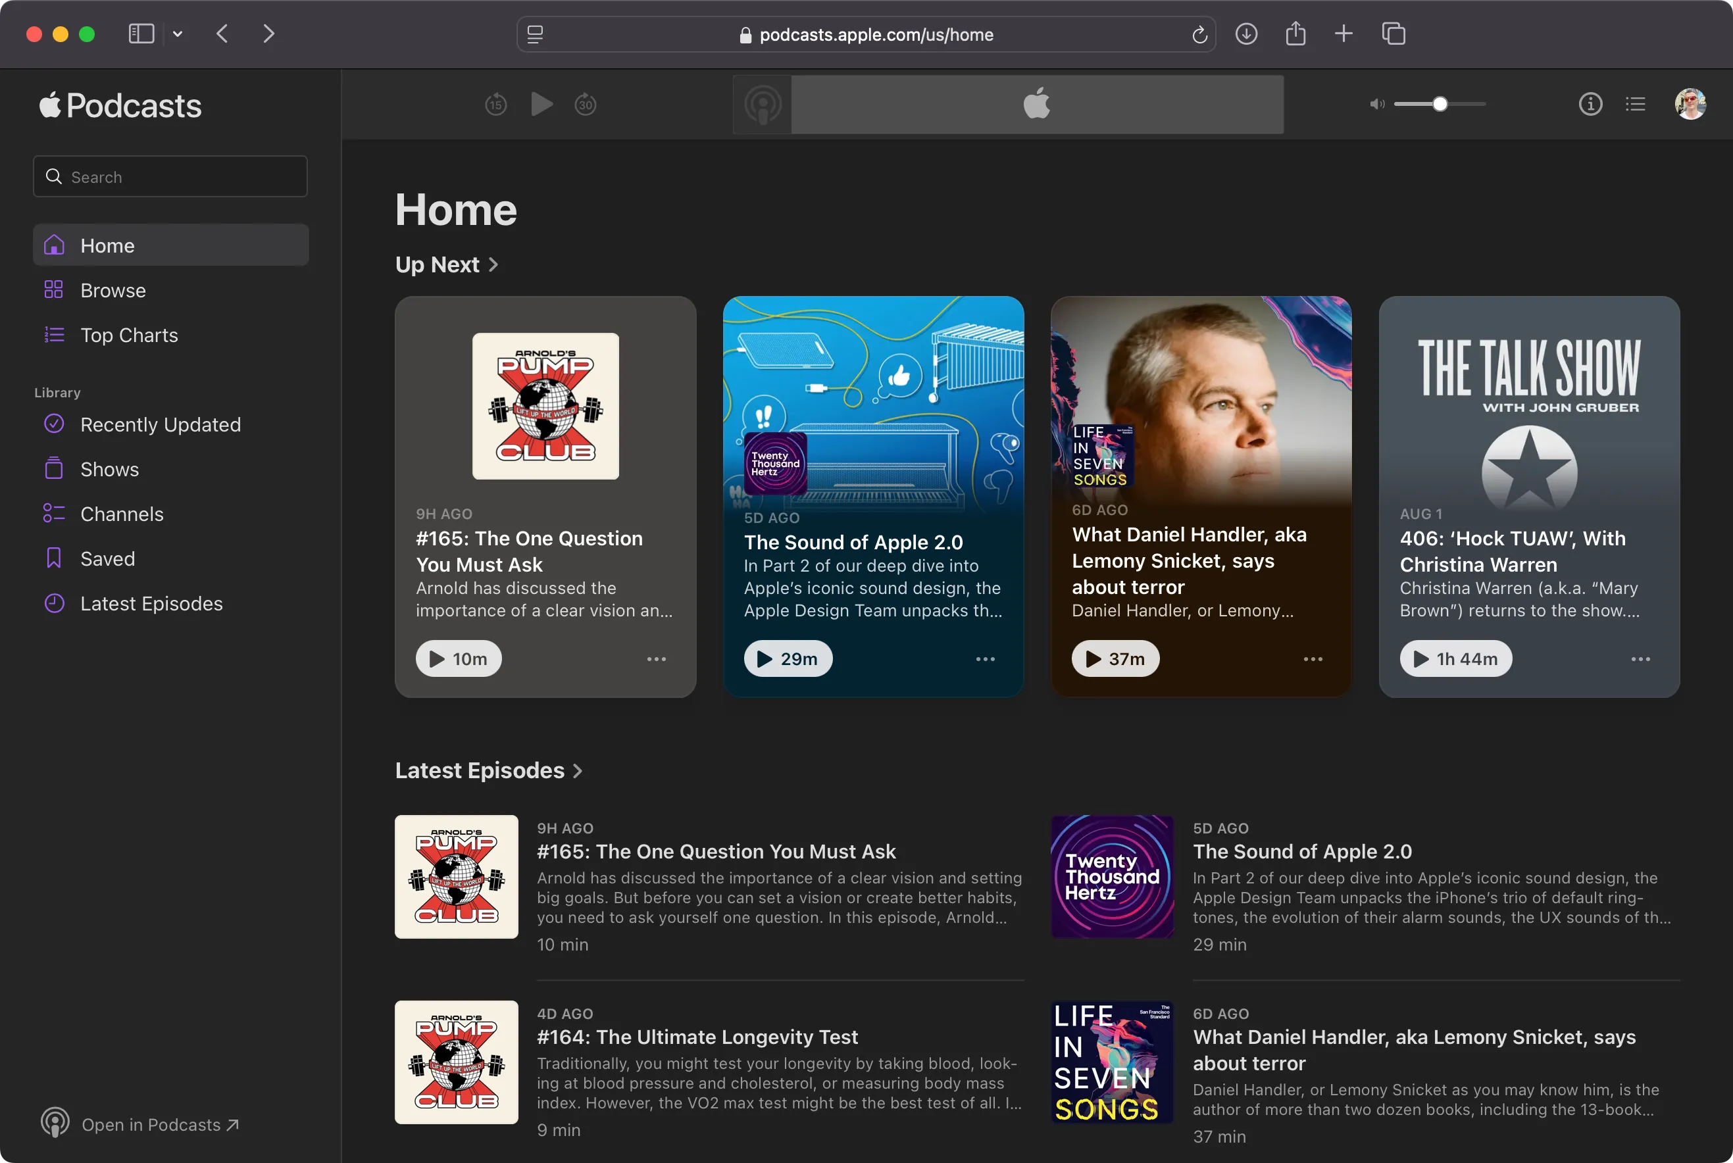Play the 37m Daniel Handler episode
The image size is (1733, 1163).
point(1115,658)
